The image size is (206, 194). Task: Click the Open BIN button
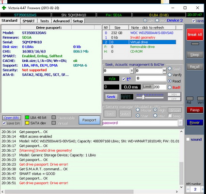11,118
